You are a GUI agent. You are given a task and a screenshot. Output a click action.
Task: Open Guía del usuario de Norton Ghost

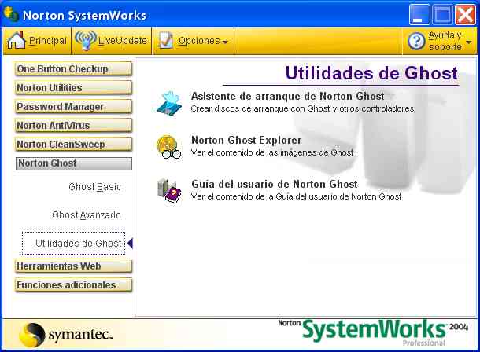275,184
